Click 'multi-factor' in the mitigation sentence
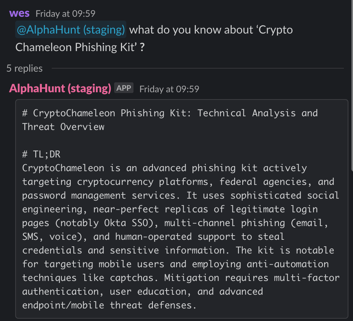The height and width of the screenshot is (321, 353). [307, 278]
